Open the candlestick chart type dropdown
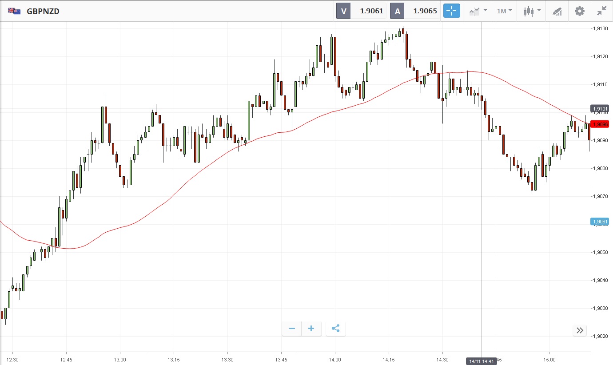Viewport: 613px width, 365px height. pyautogui.click(x=532, y=11)
